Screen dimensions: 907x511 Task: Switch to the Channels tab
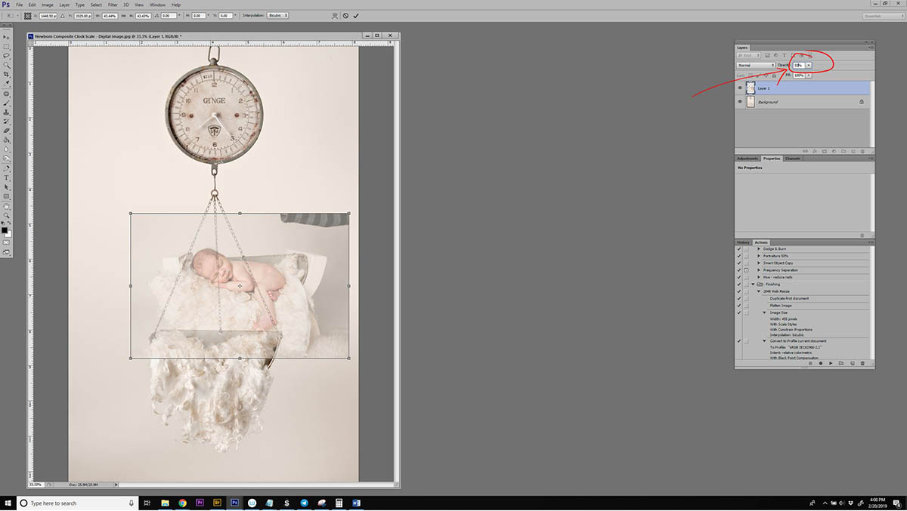point(792,159)
